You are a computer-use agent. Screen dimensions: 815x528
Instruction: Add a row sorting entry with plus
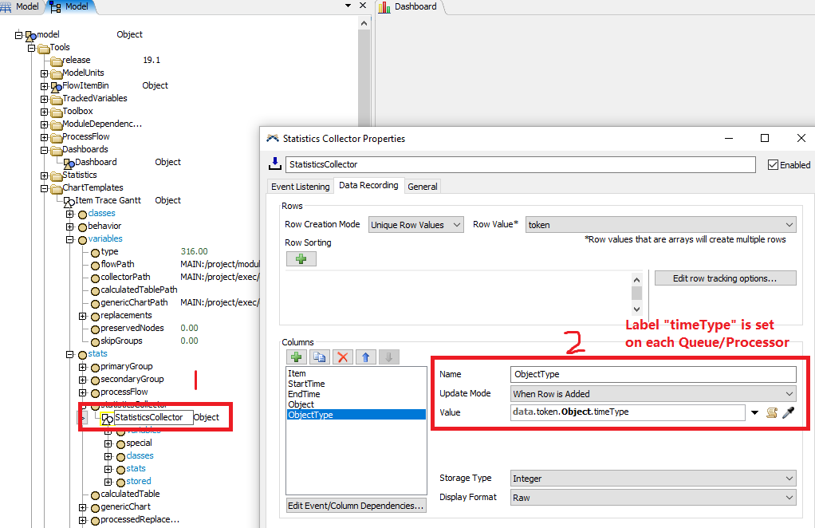[x=301, y=259]
